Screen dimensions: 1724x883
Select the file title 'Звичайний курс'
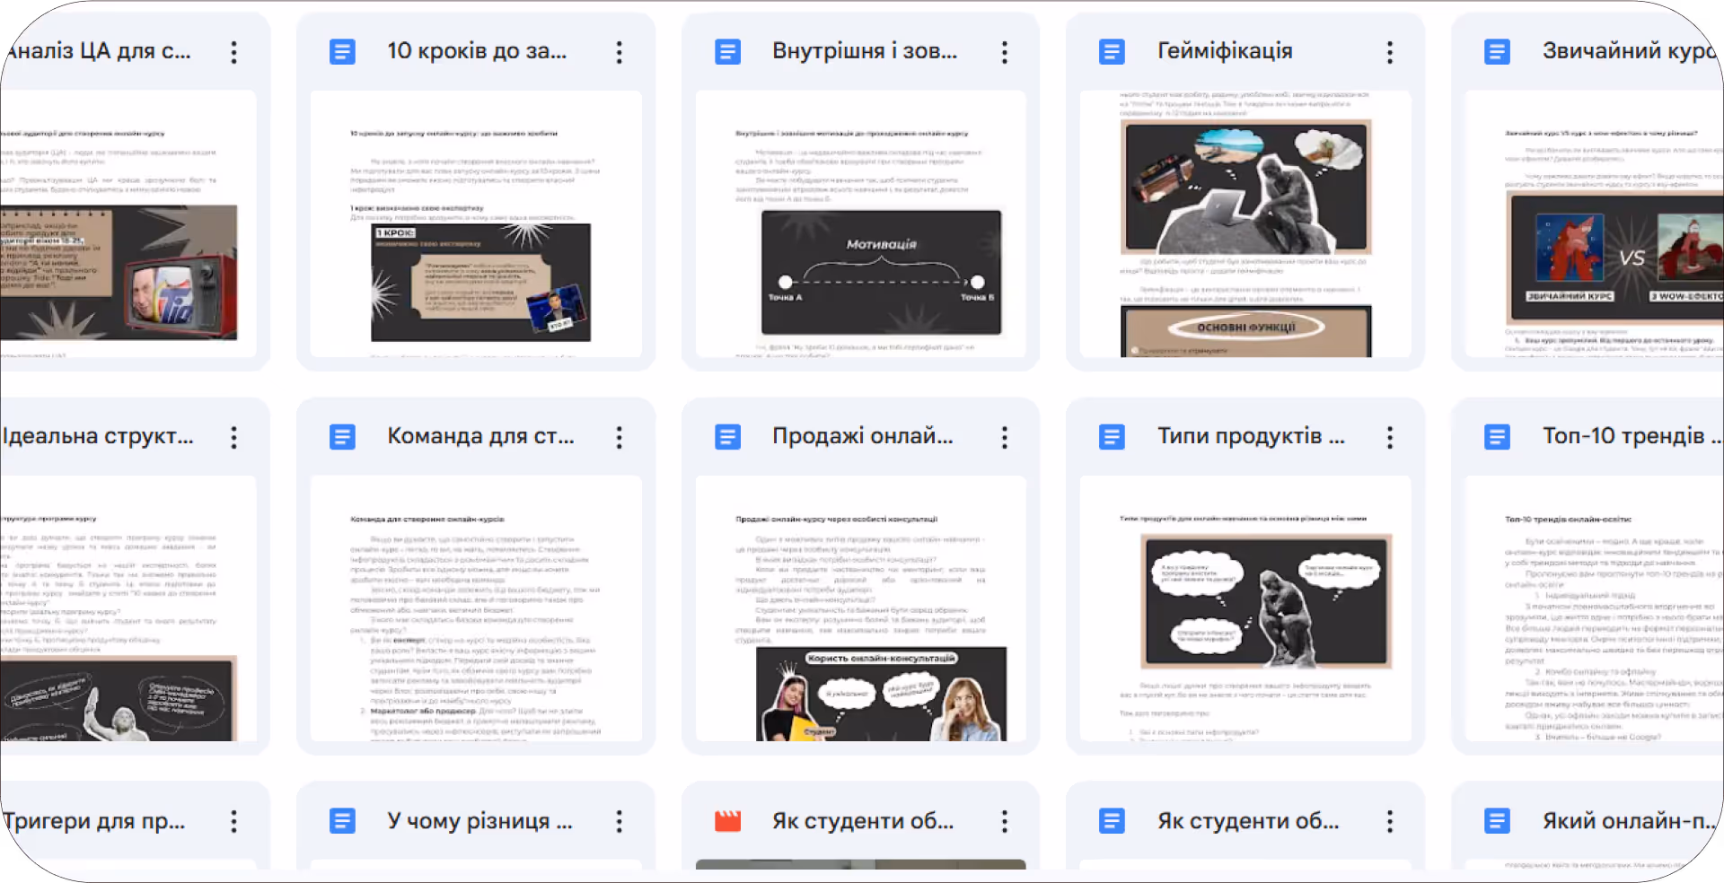[1630, 51]
